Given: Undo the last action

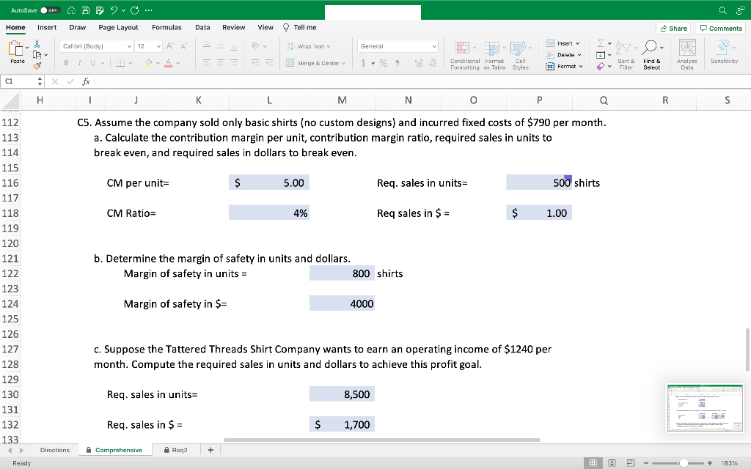Looking at the screenshot, I should (x=114, y=10).
